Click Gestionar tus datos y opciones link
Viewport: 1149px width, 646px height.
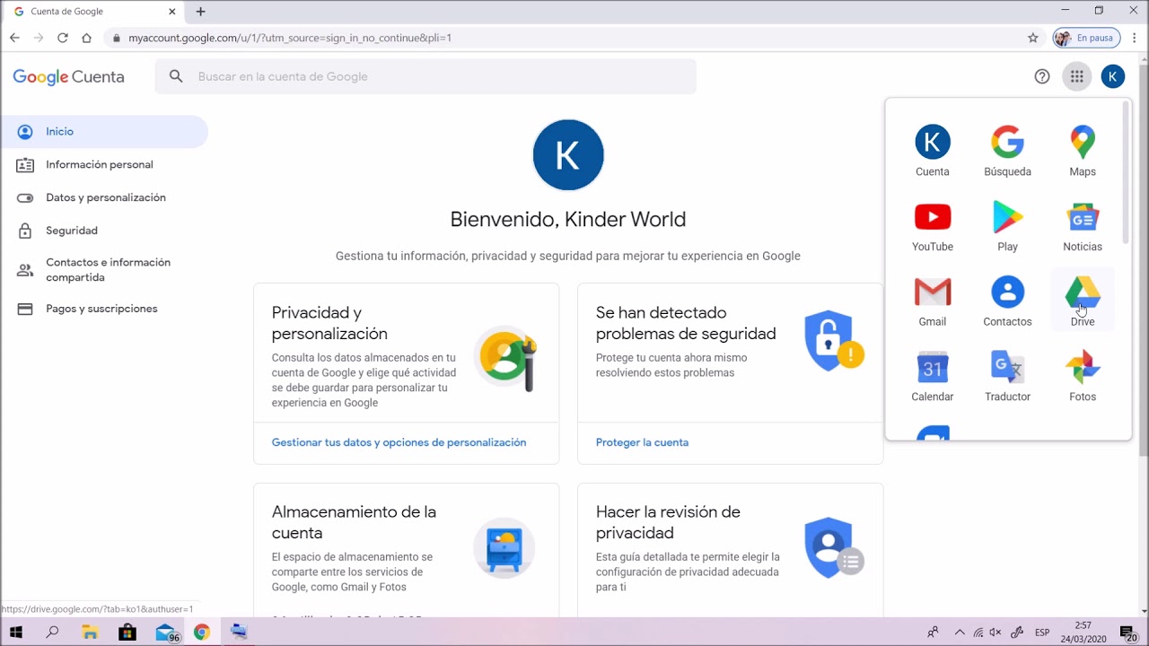(x=399, y=442)
